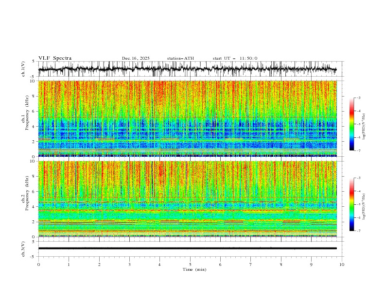Screen dimensions: 385x297
Task: Click the ch.1 frequency tick "2"
Action: coord(34,142)
